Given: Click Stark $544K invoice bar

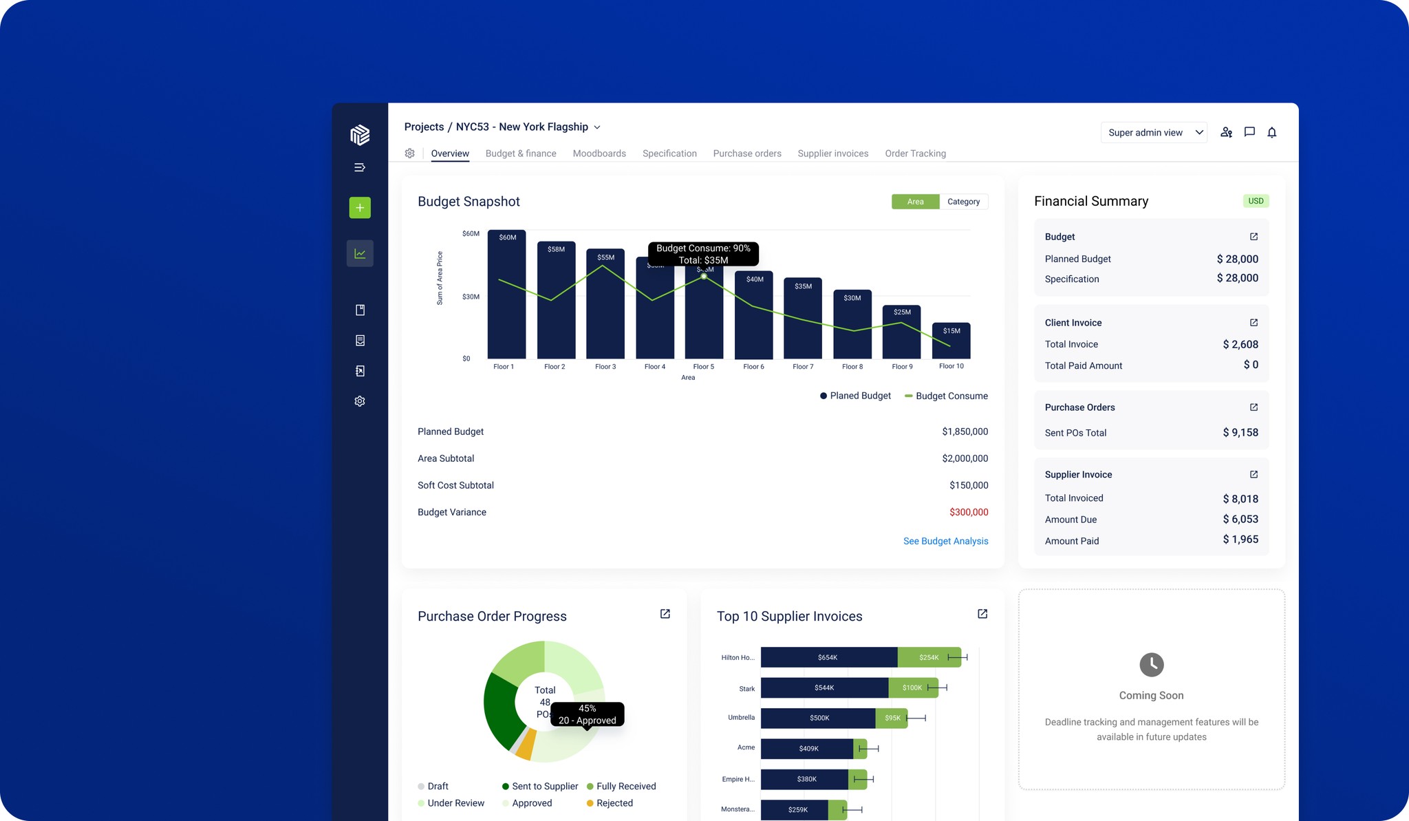Looking at the screenshot, I should click(x=824, y=687).
